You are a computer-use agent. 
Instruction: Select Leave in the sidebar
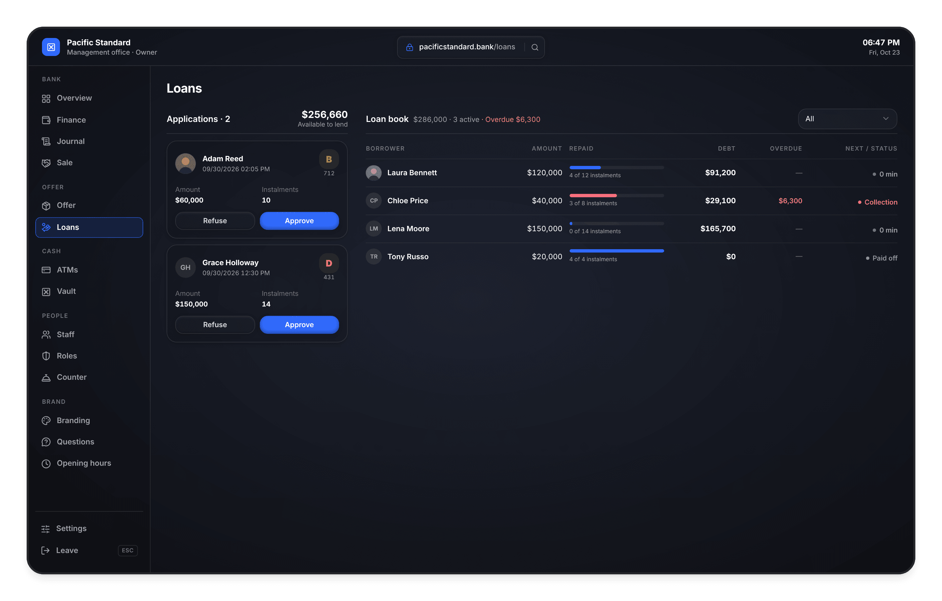[89, 550]
